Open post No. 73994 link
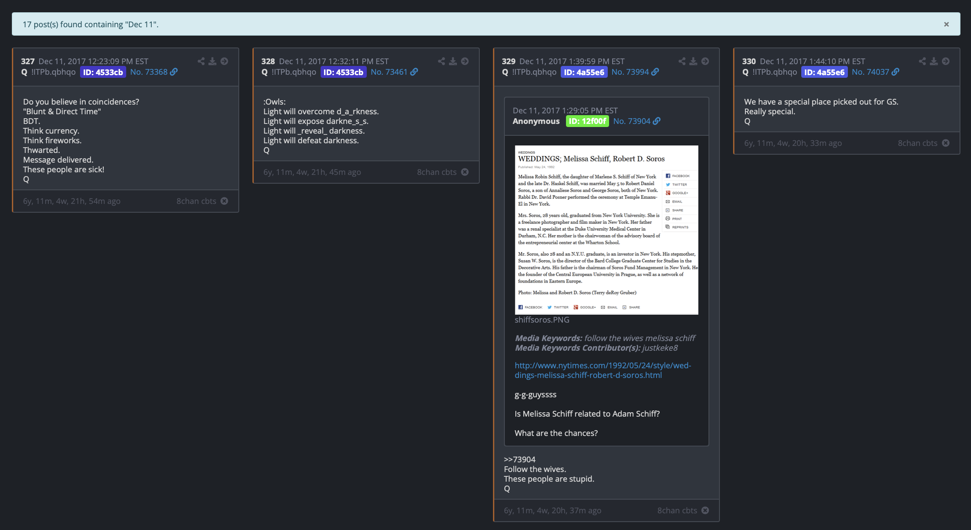 [630, 72]
